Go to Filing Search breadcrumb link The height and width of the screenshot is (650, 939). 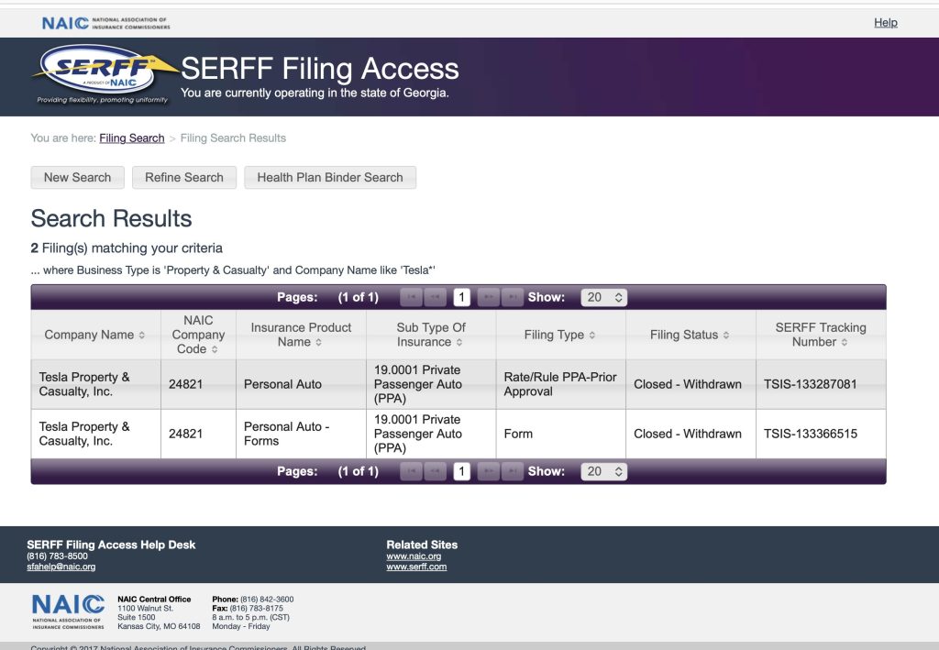click(131, 138)
